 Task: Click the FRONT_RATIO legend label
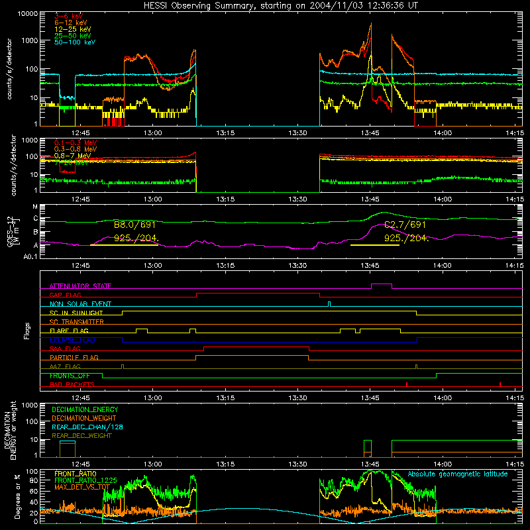click(76, 474)
